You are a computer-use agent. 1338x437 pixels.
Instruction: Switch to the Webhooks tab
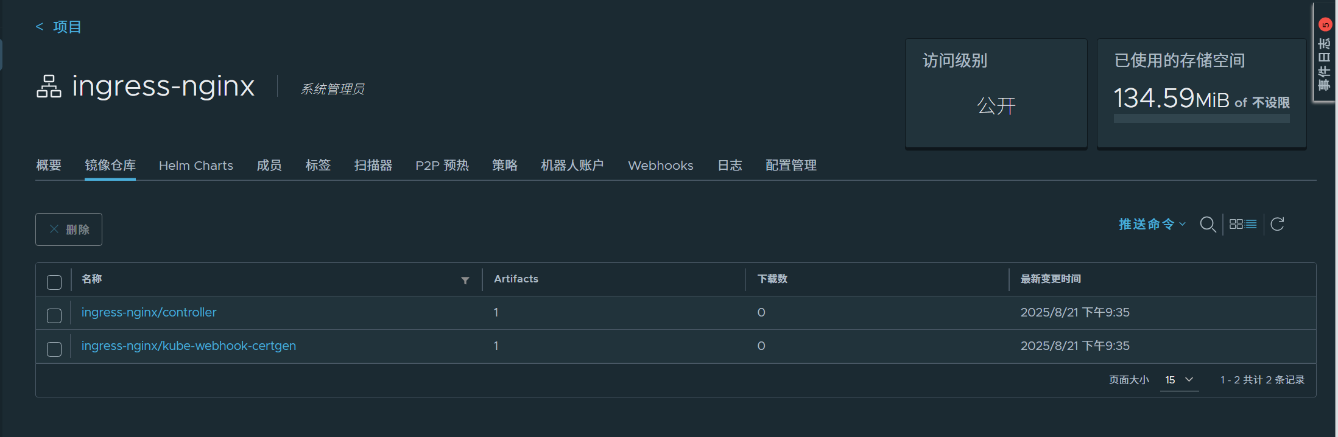[x=661, y=166]
